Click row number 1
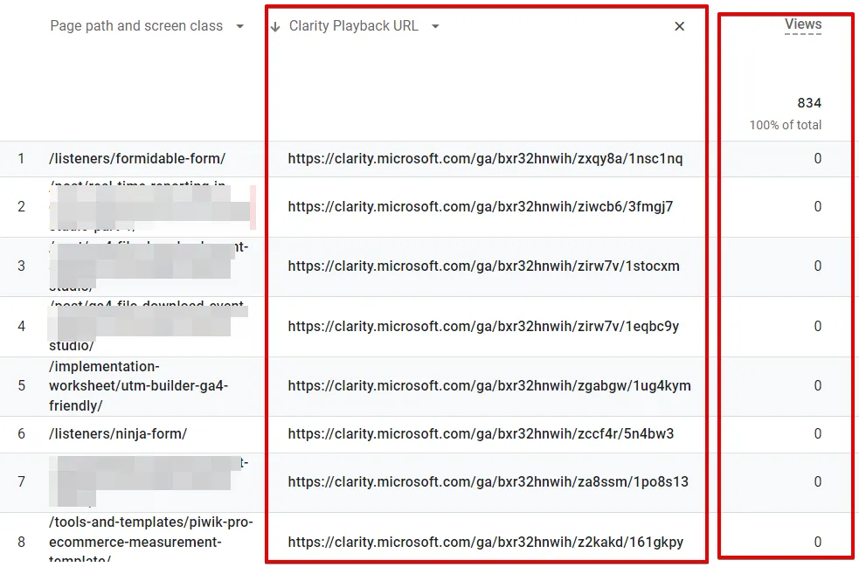 coord(21,158)
